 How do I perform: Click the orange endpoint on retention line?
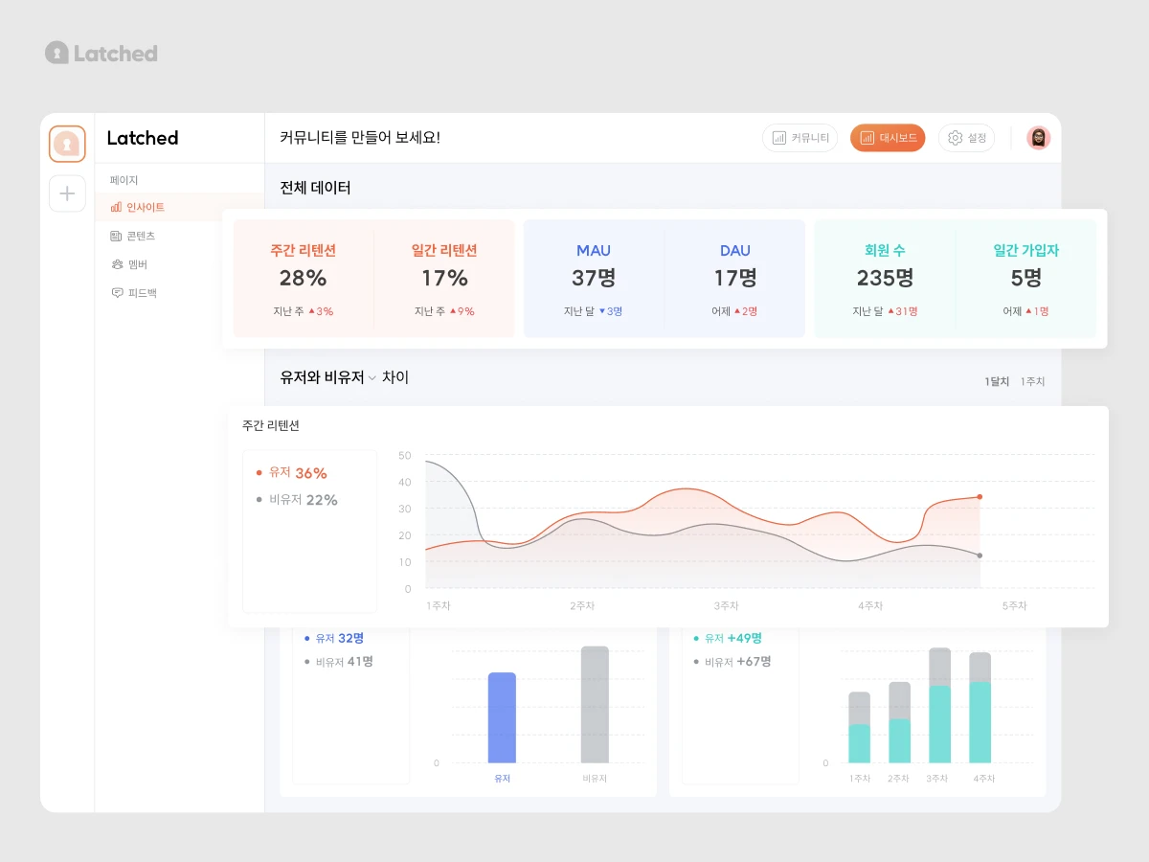tap(980, 497)
